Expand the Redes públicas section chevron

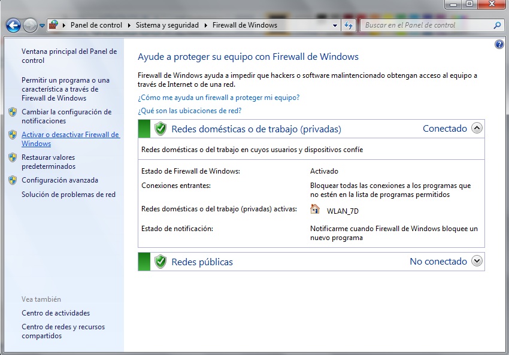coord(477,261)
